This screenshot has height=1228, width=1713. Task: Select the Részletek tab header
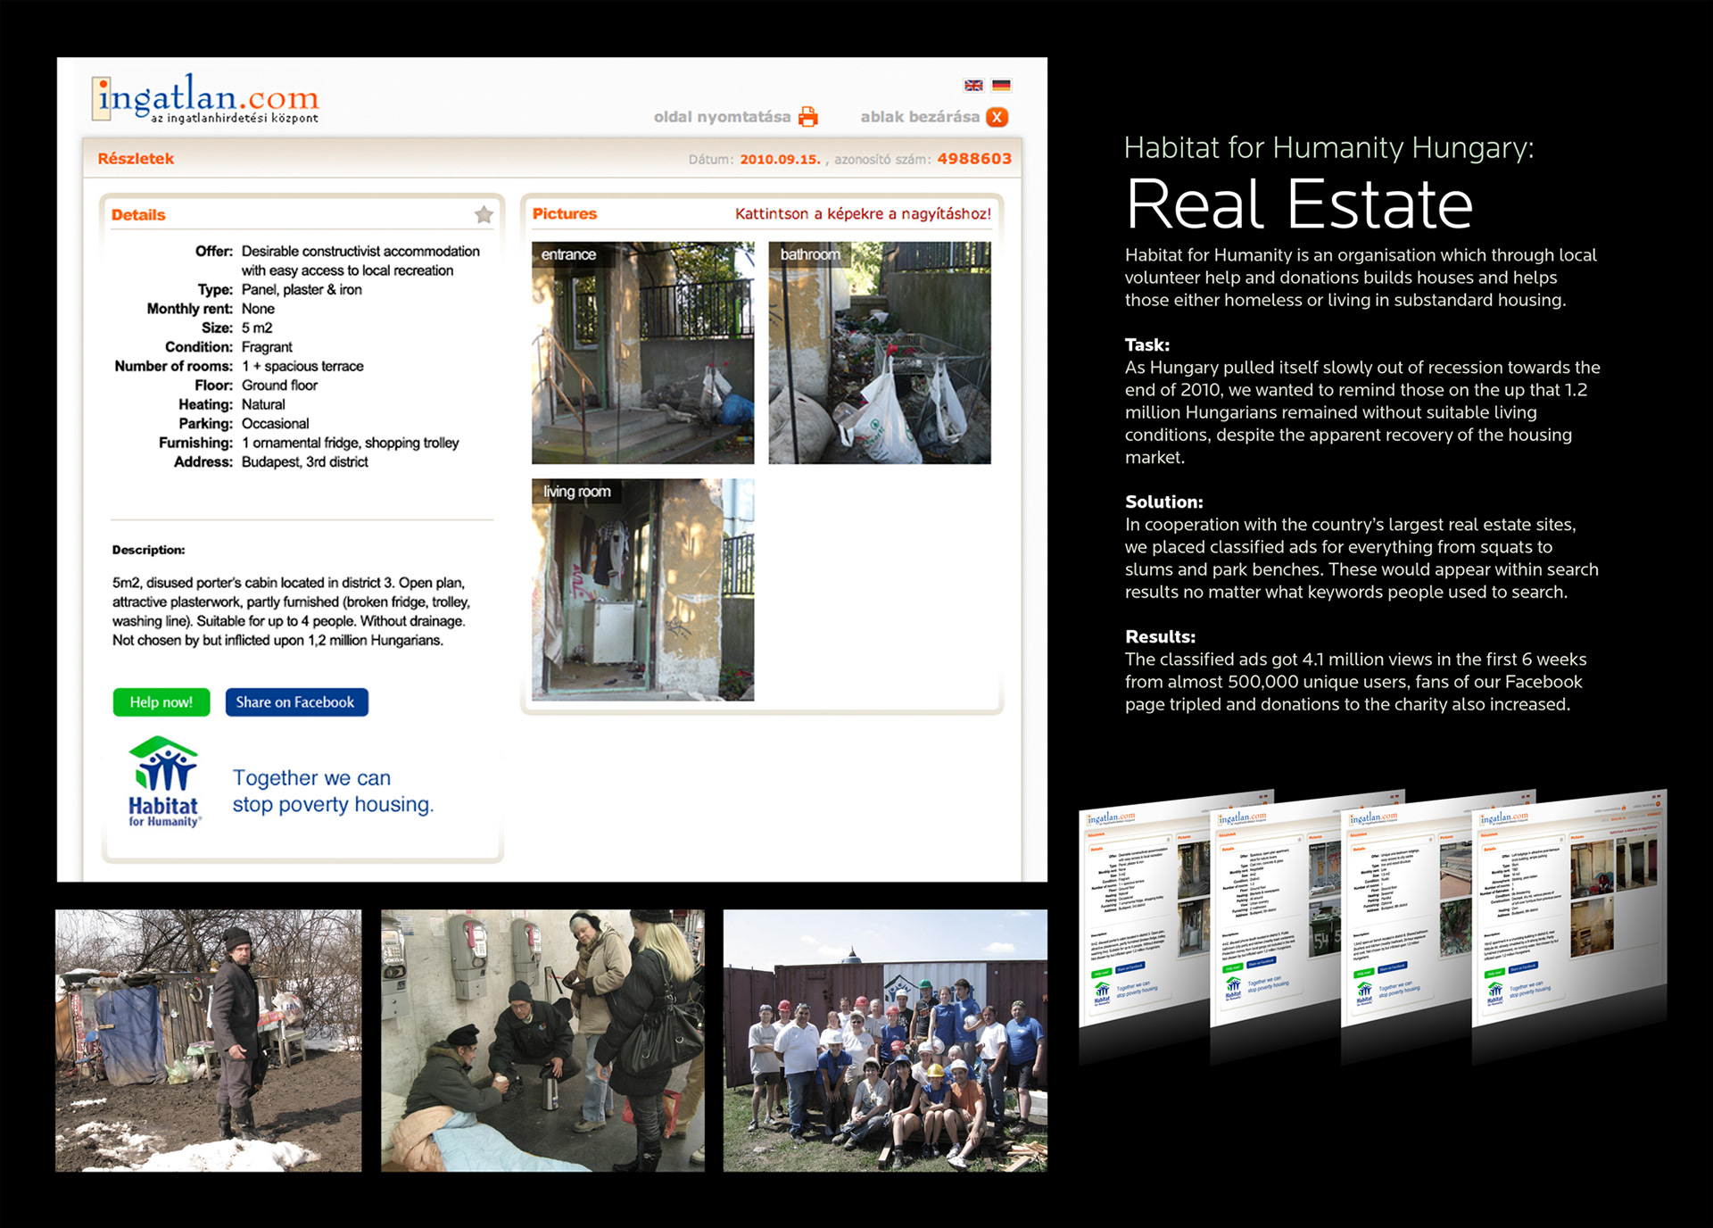coord(136,159)
